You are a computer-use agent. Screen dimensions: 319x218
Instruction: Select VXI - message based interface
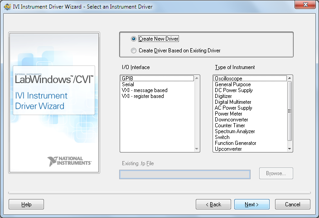[x=145, y=90]
